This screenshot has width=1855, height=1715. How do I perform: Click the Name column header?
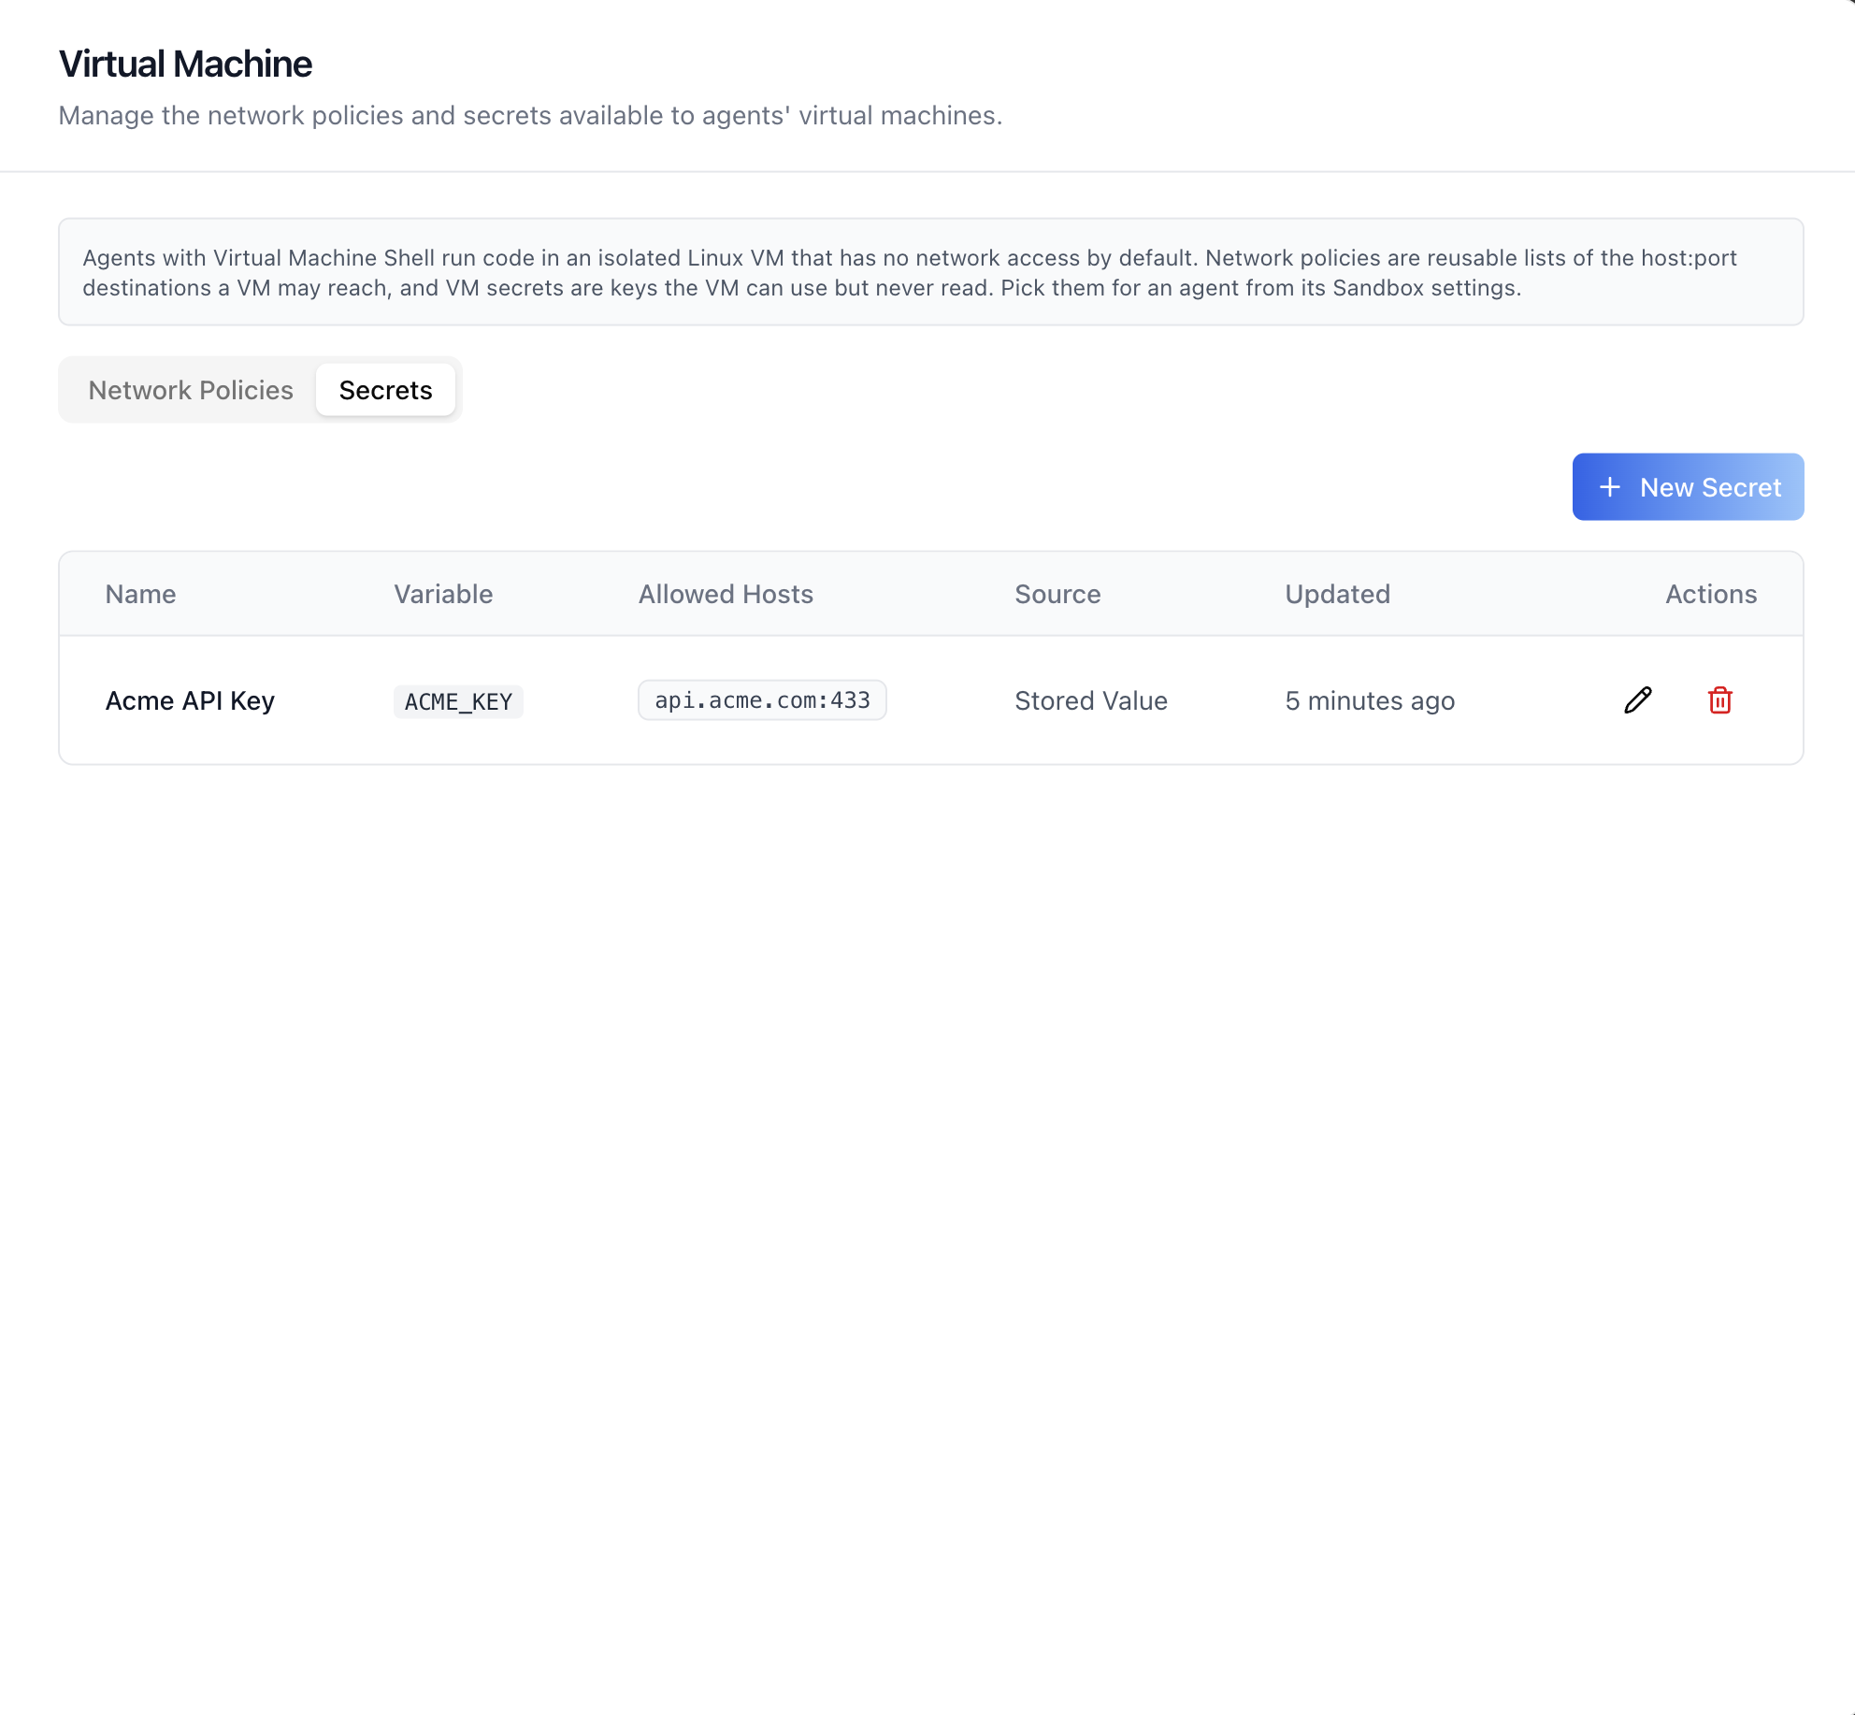click(x=140, y=594)
